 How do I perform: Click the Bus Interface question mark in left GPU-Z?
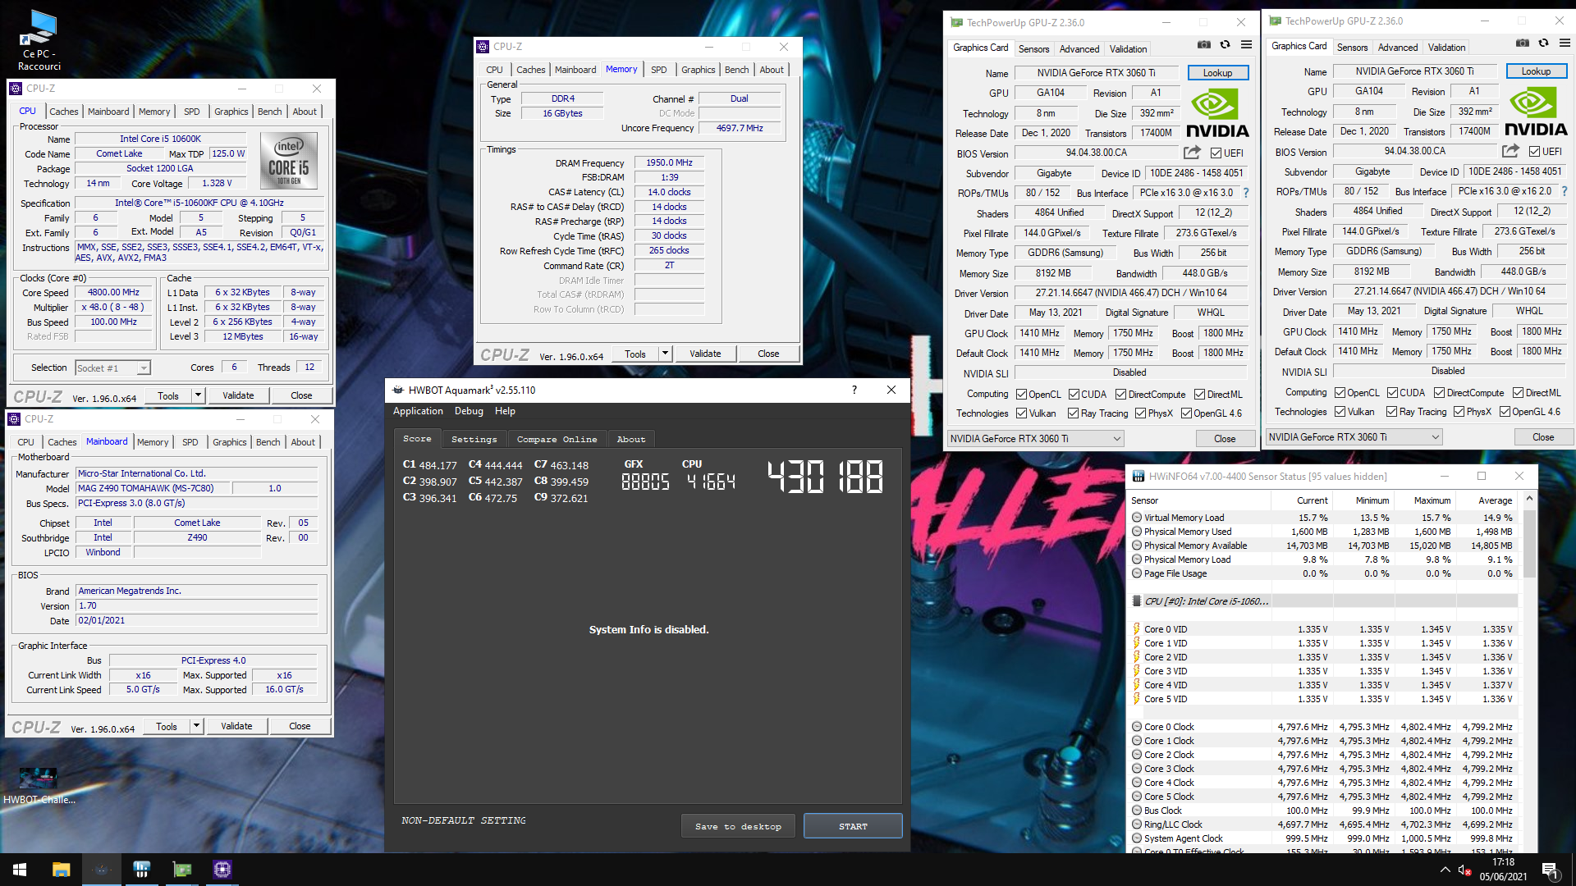[1246, 193]
